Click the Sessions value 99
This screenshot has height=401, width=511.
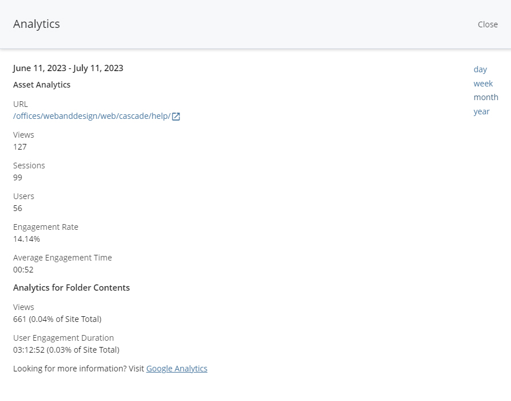[x=18, y=177]
